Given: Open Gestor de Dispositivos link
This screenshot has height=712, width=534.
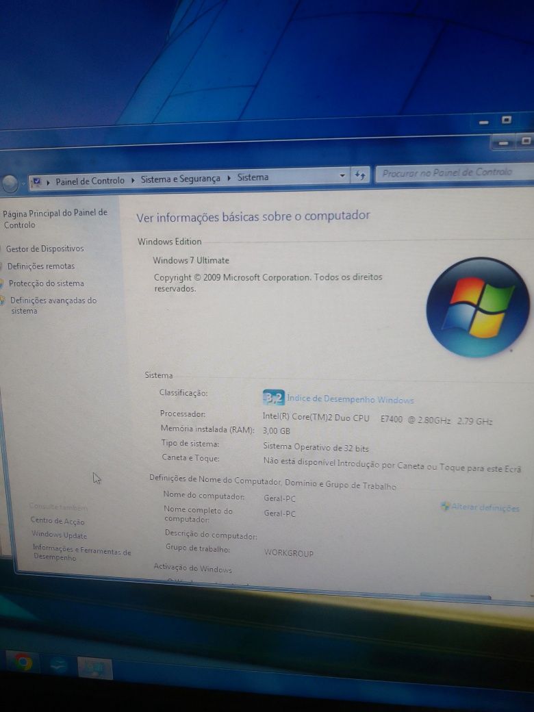Looking at the screenshot, I should (45, 249).
